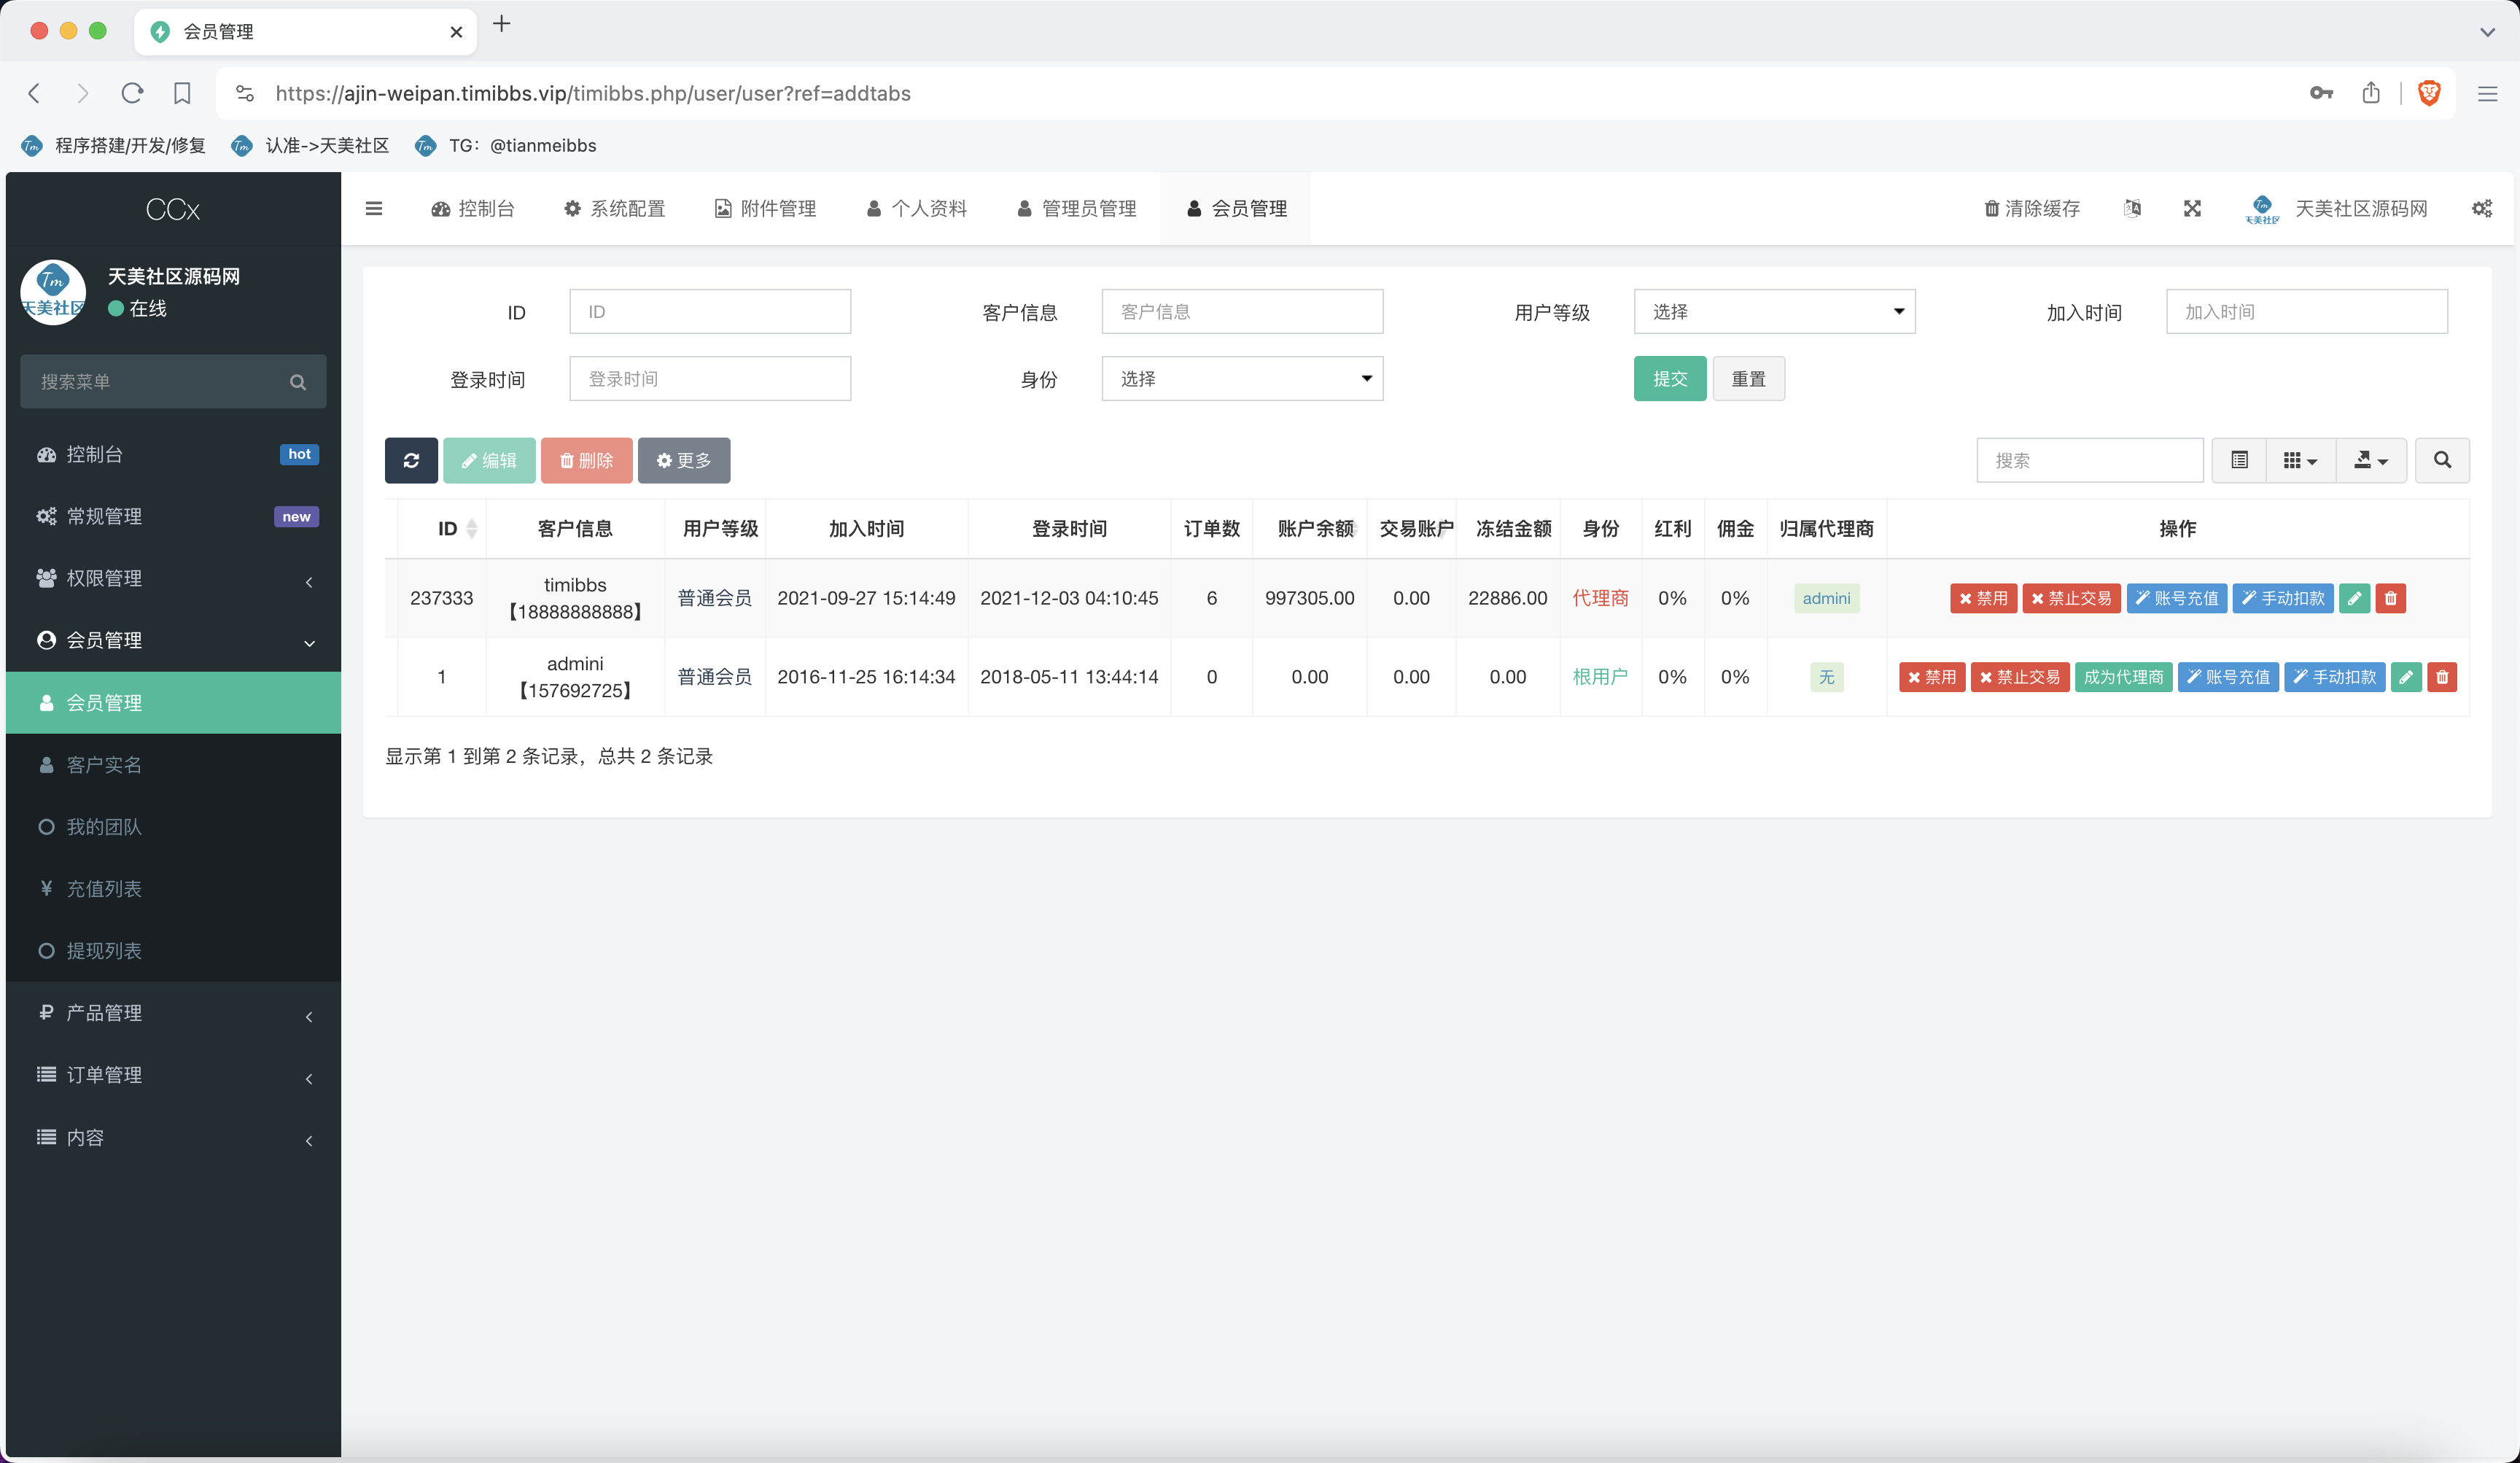Expand 产品管理 sidebar menu

pos(173,1013)
